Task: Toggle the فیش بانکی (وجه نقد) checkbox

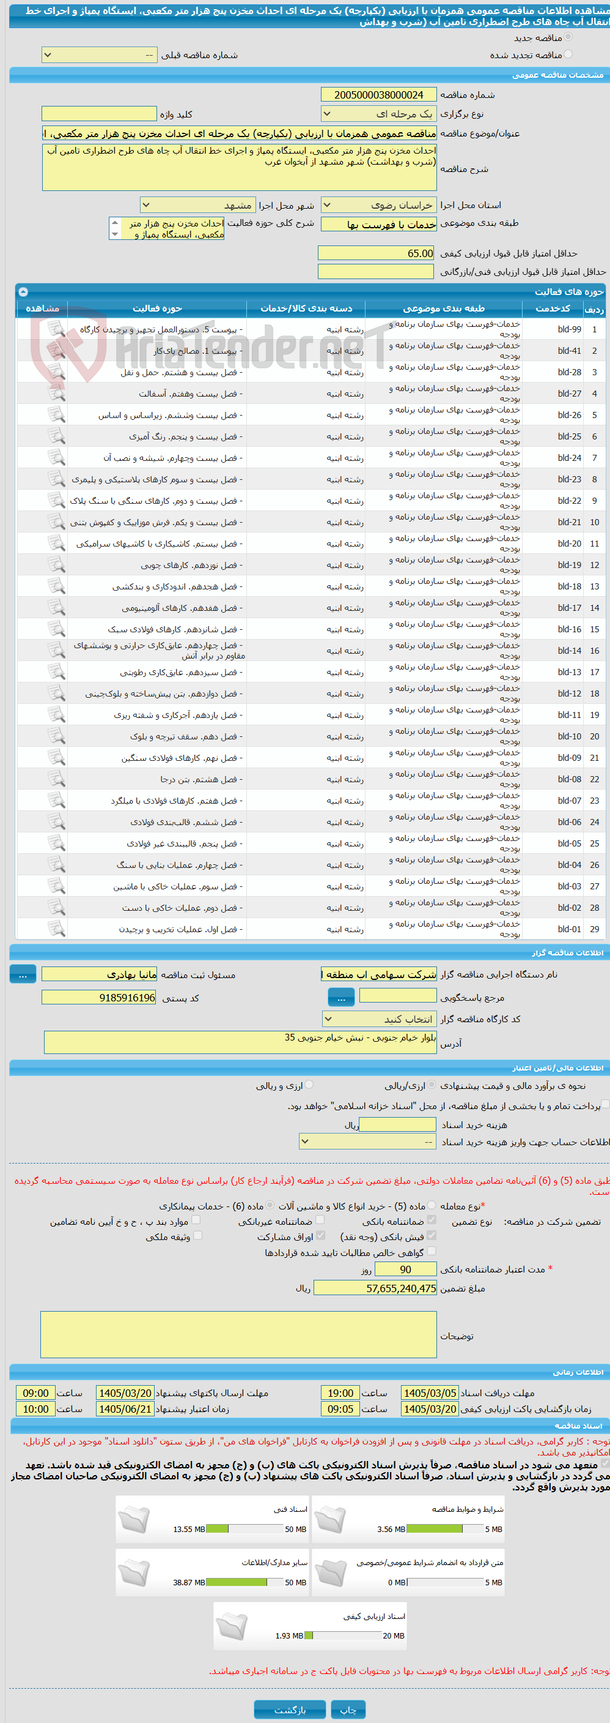Action: pyautogui.click(x=432, y=1235)
